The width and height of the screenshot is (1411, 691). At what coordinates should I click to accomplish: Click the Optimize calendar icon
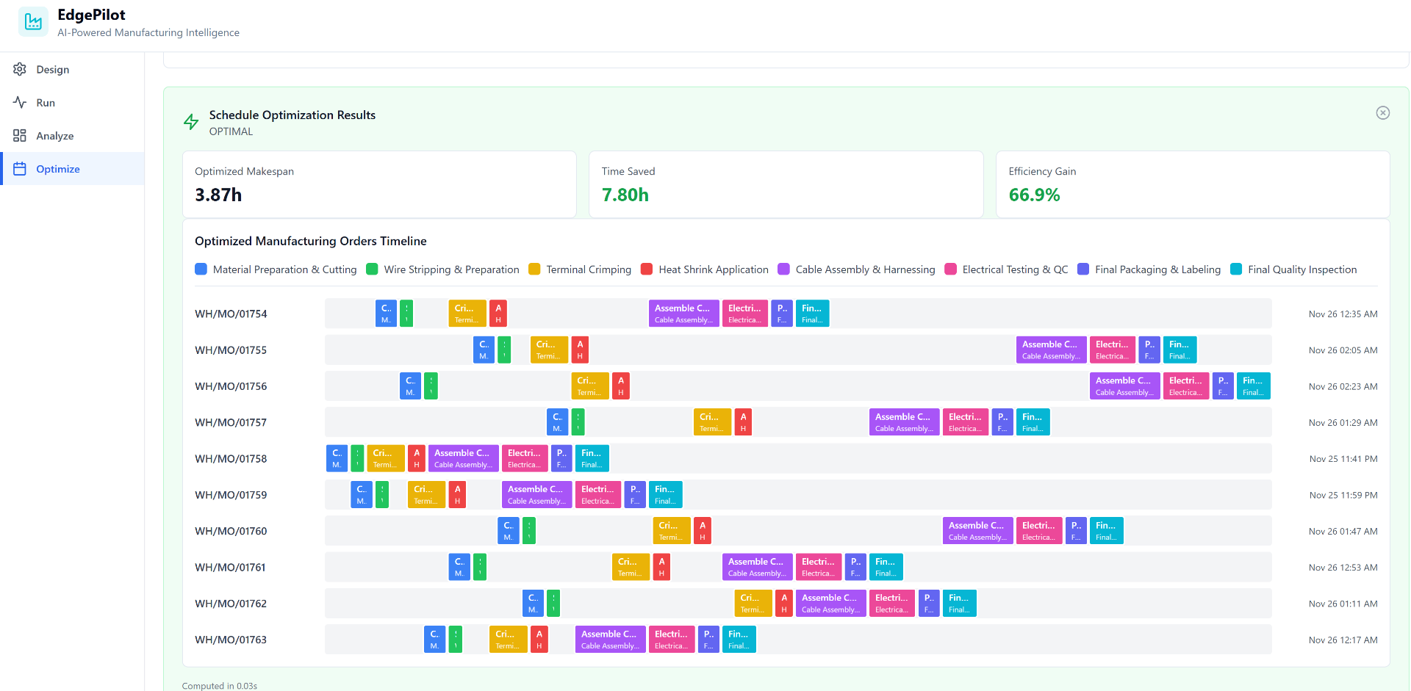[x=20, y=169]
